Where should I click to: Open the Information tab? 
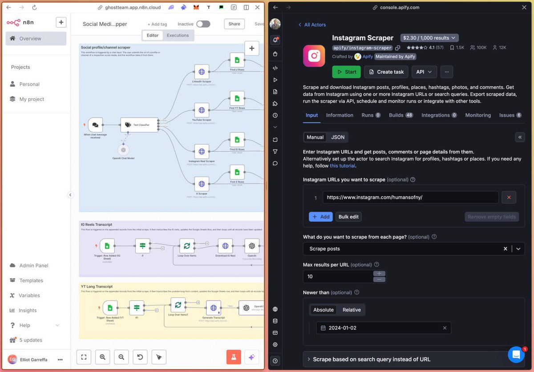tap(340, 115)
